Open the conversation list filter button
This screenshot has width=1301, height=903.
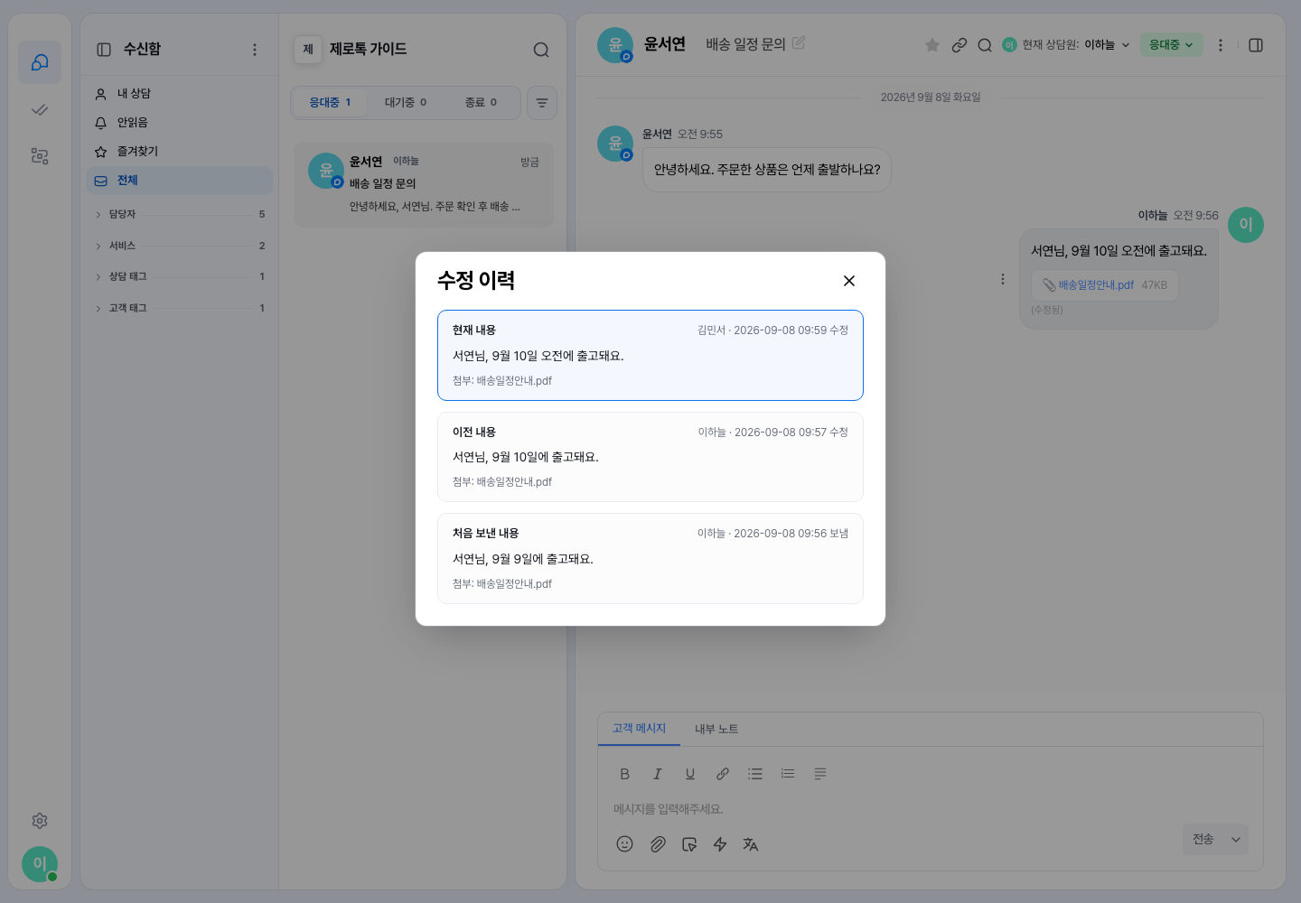point(542,103)
